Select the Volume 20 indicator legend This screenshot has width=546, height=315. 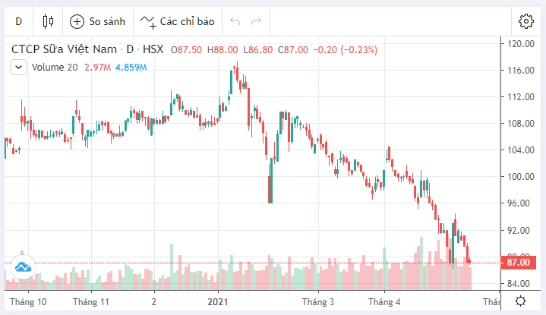coord(55,67)
